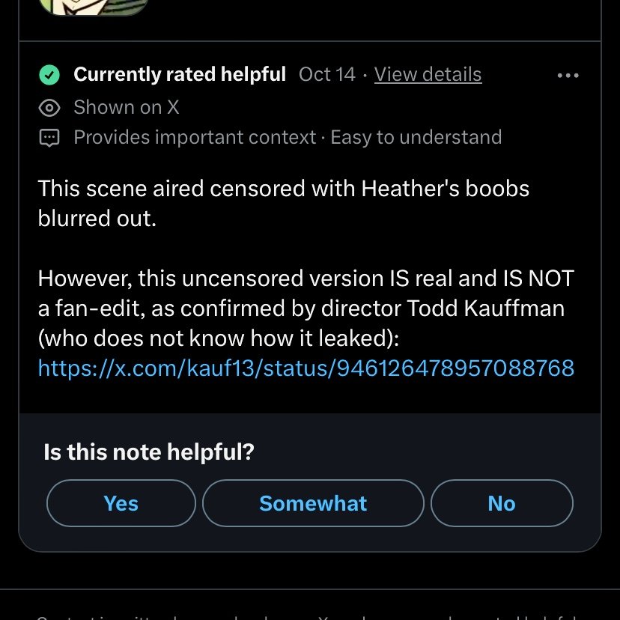Click the profile image thumbnail at top
This screenshot has height=620, width=620.
click(94, 6)
